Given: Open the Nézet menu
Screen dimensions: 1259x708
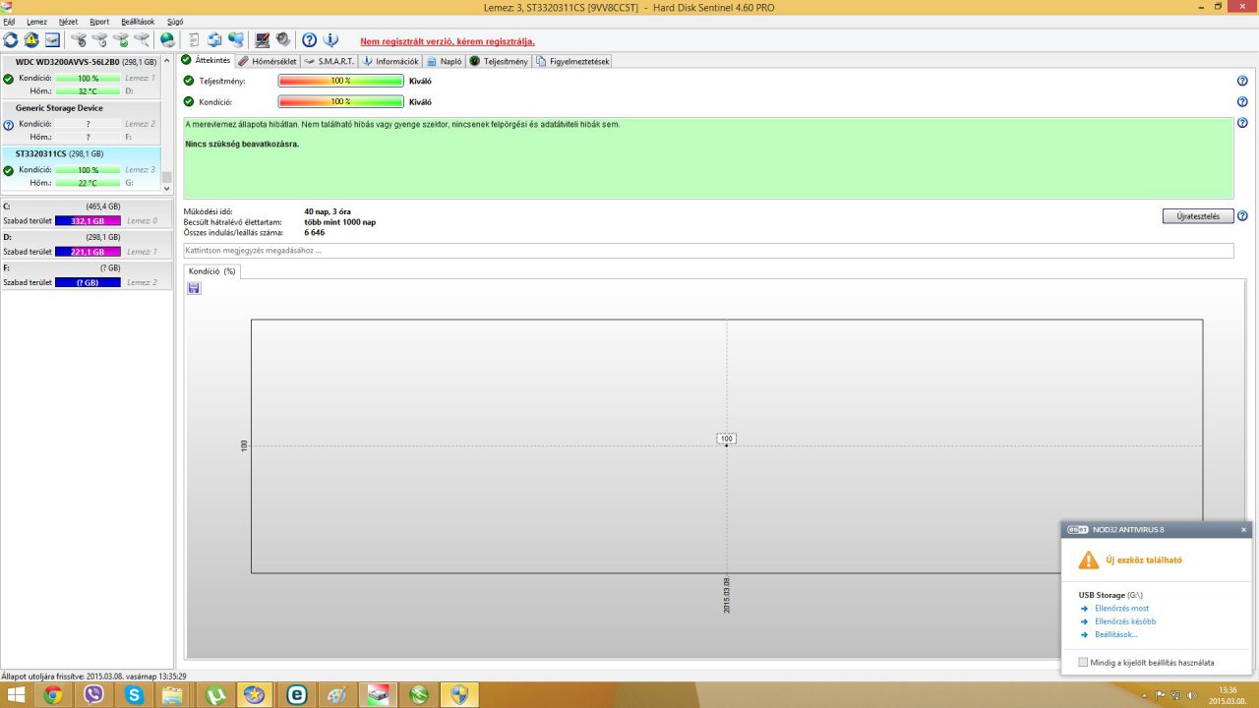Looking at the screenshot, I should tap(68, 21).
